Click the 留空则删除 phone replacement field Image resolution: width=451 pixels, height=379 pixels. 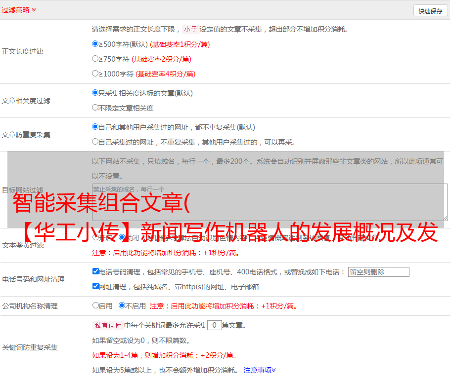[378, 272]
